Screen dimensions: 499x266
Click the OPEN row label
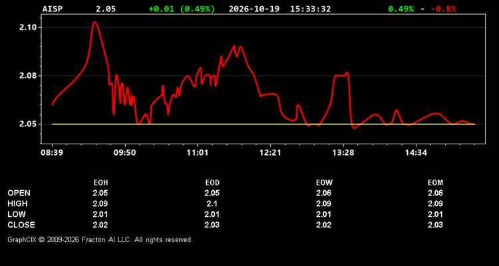click(19, 193)
